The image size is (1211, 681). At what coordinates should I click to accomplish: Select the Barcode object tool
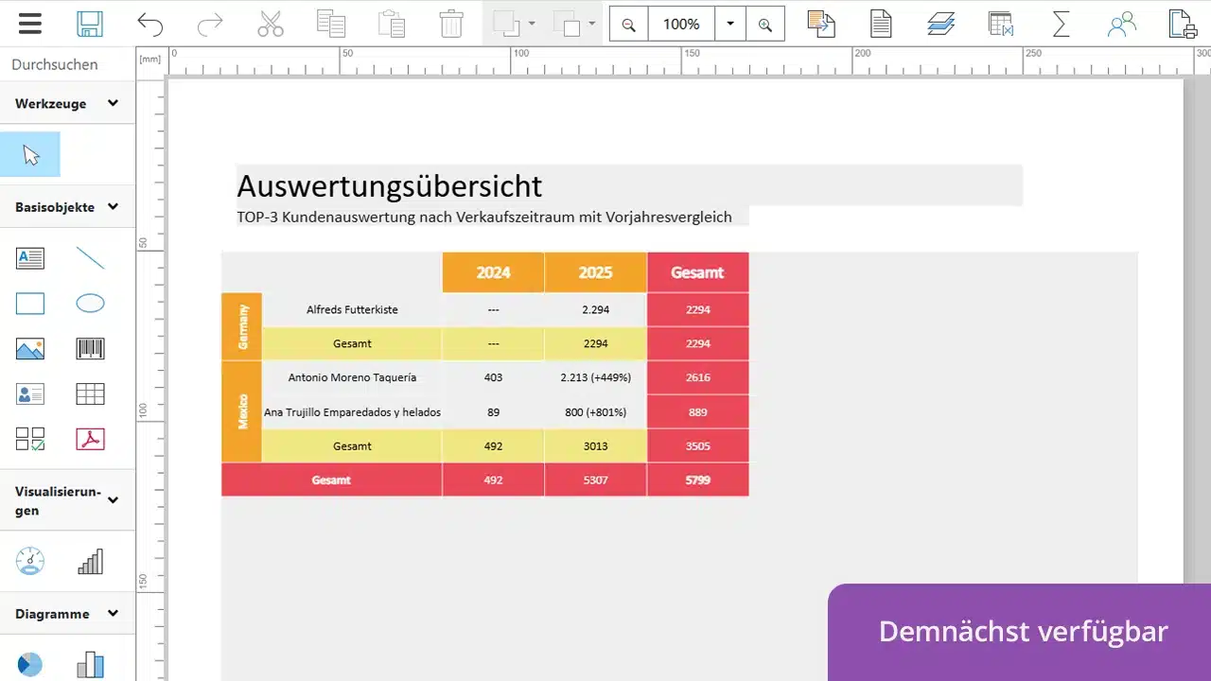tap(90, 348)
